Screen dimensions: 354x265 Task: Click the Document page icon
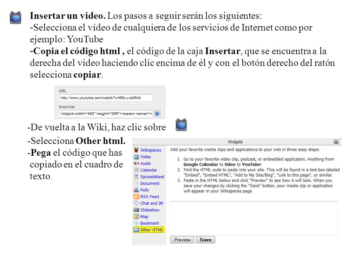(x=136, y=183)
